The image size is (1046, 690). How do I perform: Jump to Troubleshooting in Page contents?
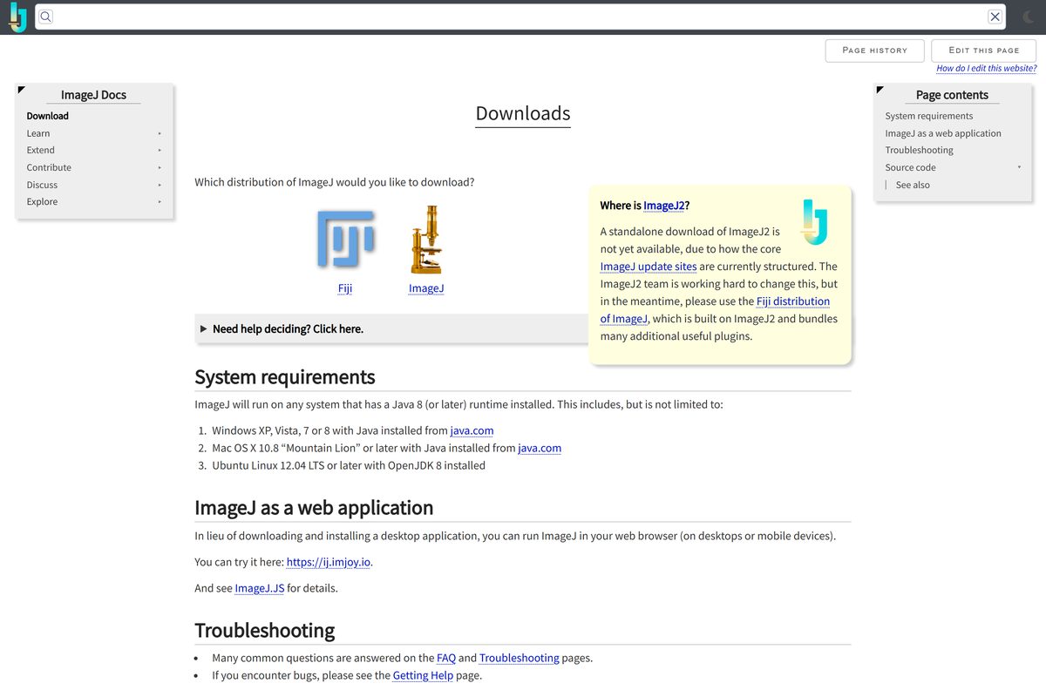[x=919, y=150]
